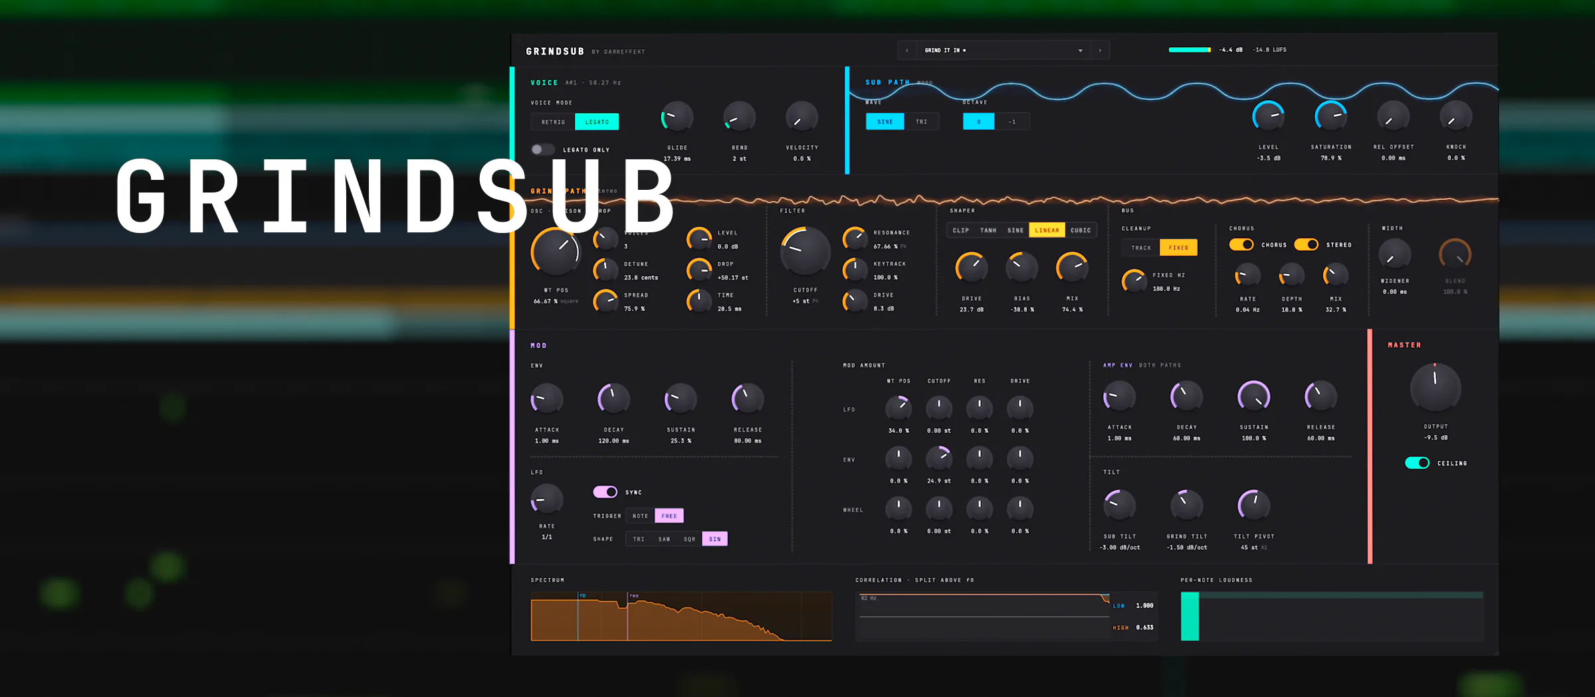Image resolution: width=1595 pixels, height=697 pixels.
Task: Set LFO trigger to NOTE
Action: pos(640,516)
